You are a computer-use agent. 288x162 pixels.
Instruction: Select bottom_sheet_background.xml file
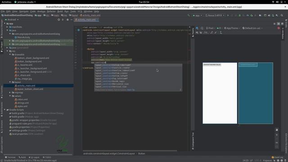tap(33, 58)
